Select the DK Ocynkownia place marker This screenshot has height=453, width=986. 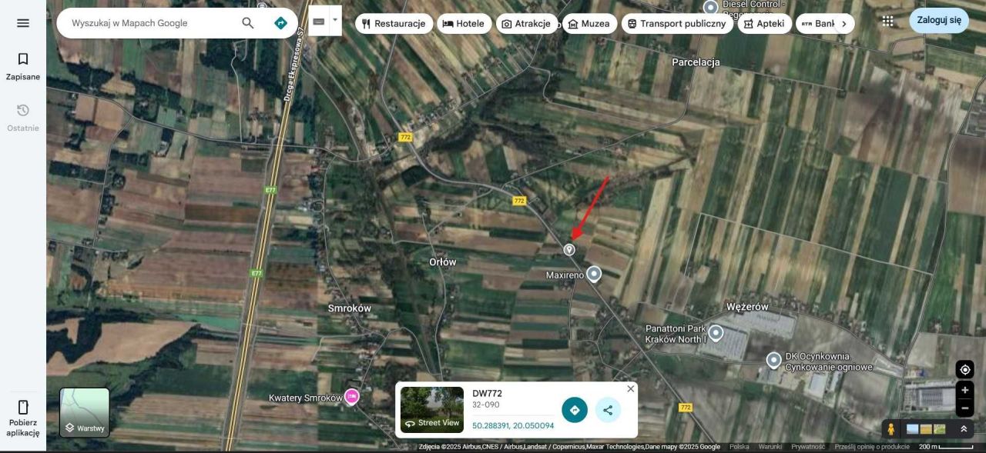pyautogui.click(x=774, y=360)
